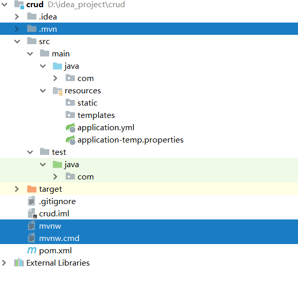Collapse the resources folder
This screenshot has width=298, height=282.
click(43, 91)
